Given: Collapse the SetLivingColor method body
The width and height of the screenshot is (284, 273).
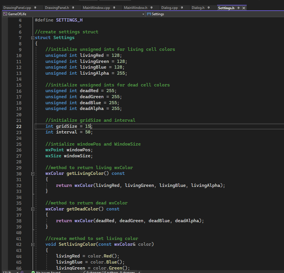Looking at the screenshot, I should pos(33,244).
